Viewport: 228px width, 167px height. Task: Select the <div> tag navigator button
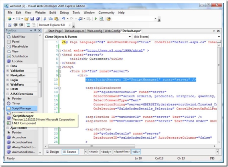[136, 152]
